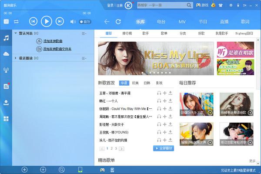Open the 歌手 sub tab
Image resolution: width=261 pixels, height=174 pixels.
point(146,33)
